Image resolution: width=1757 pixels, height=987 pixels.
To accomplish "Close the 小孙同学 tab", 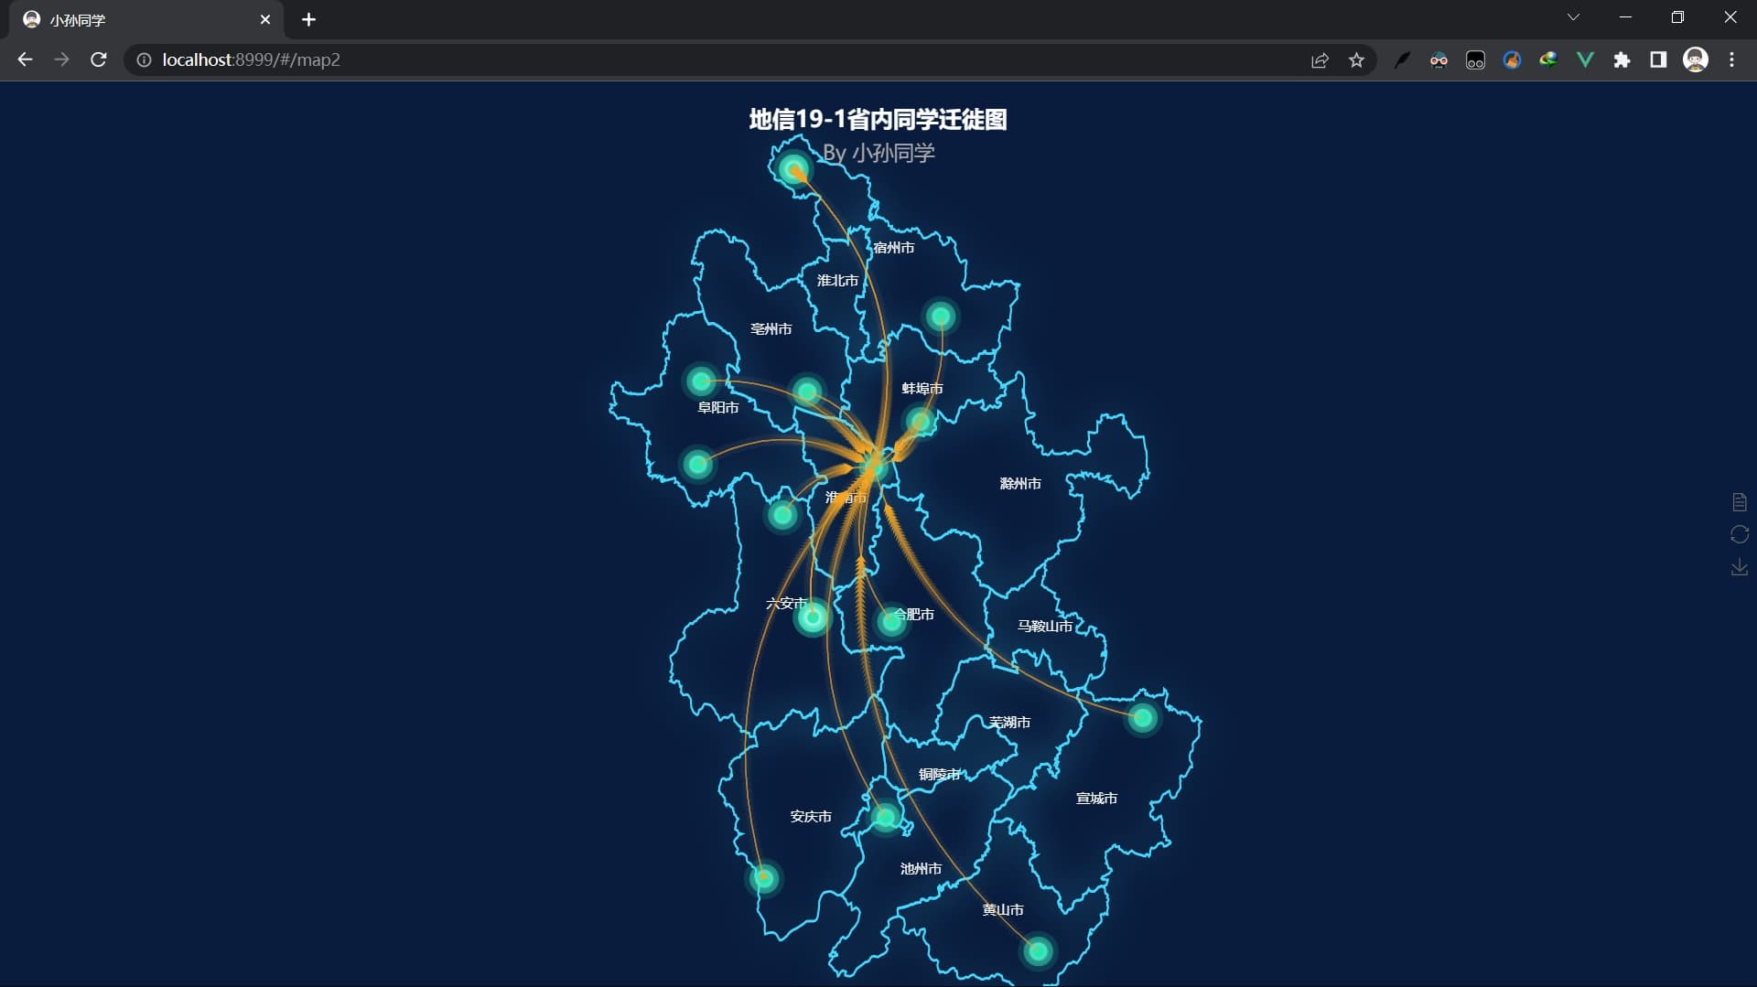I will pyautogui.click(x=265, y=19).
